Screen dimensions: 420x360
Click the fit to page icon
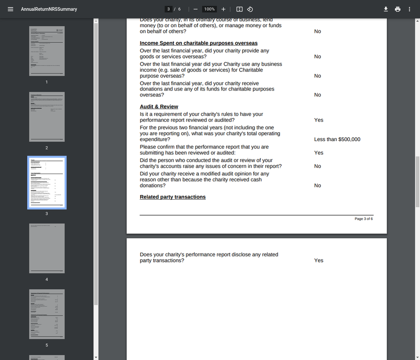239,9
